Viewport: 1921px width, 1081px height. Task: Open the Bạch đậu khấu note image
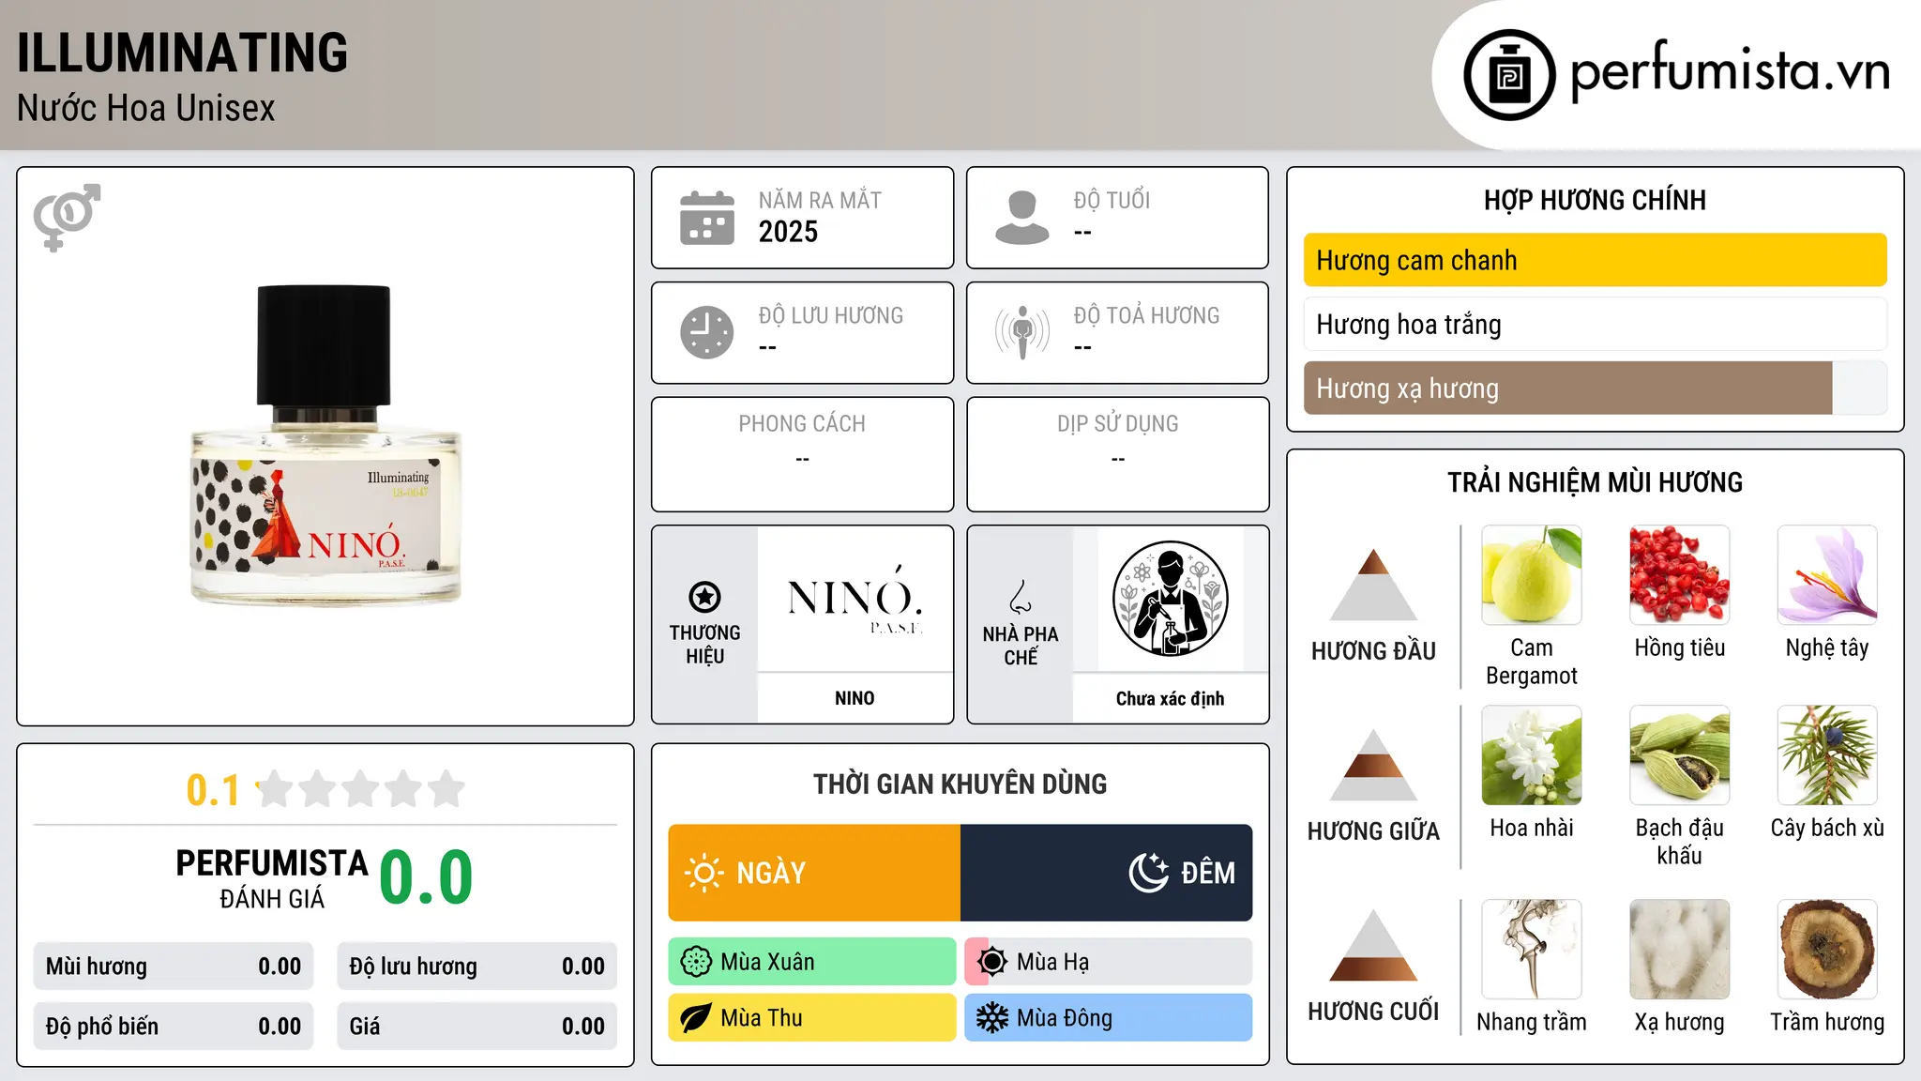click(x=1679, y=755)
